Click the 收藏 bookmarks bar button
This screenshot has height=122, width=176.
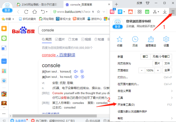coord(8,19)
